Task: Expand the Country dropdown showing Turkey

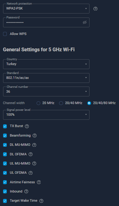Action: tap(46, 64)
